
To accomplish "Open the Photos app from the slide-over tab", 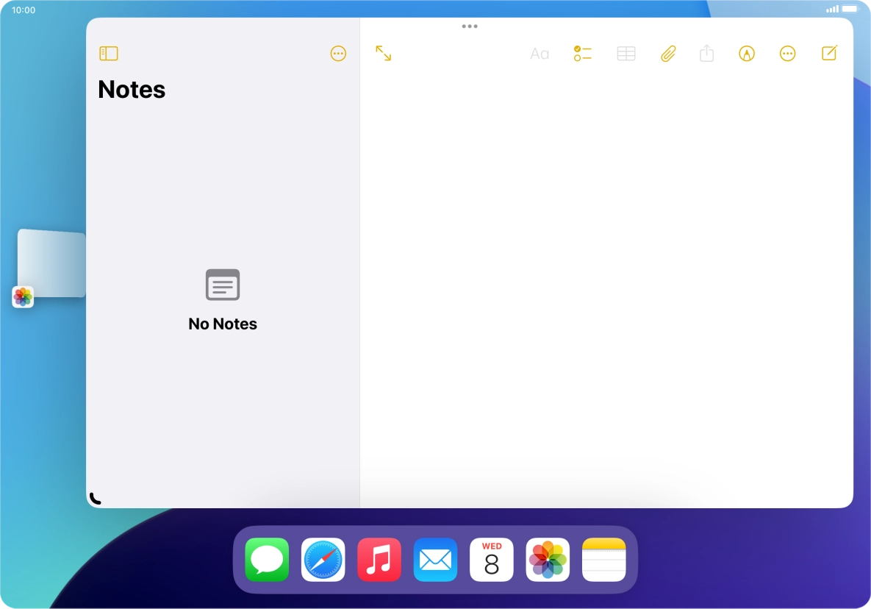I will click(23, 296).
